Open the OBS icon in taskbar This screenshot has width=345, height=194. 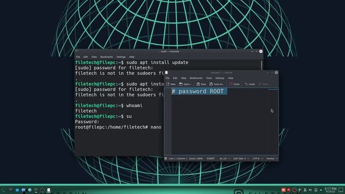pos(43,190)
